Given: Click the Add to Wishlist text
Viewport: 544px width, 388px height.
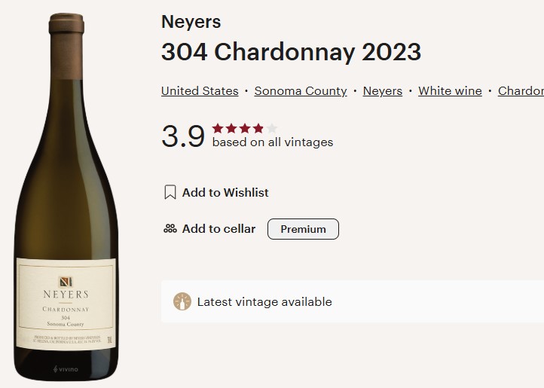Looking at the screenshot, I should (225, 192).
